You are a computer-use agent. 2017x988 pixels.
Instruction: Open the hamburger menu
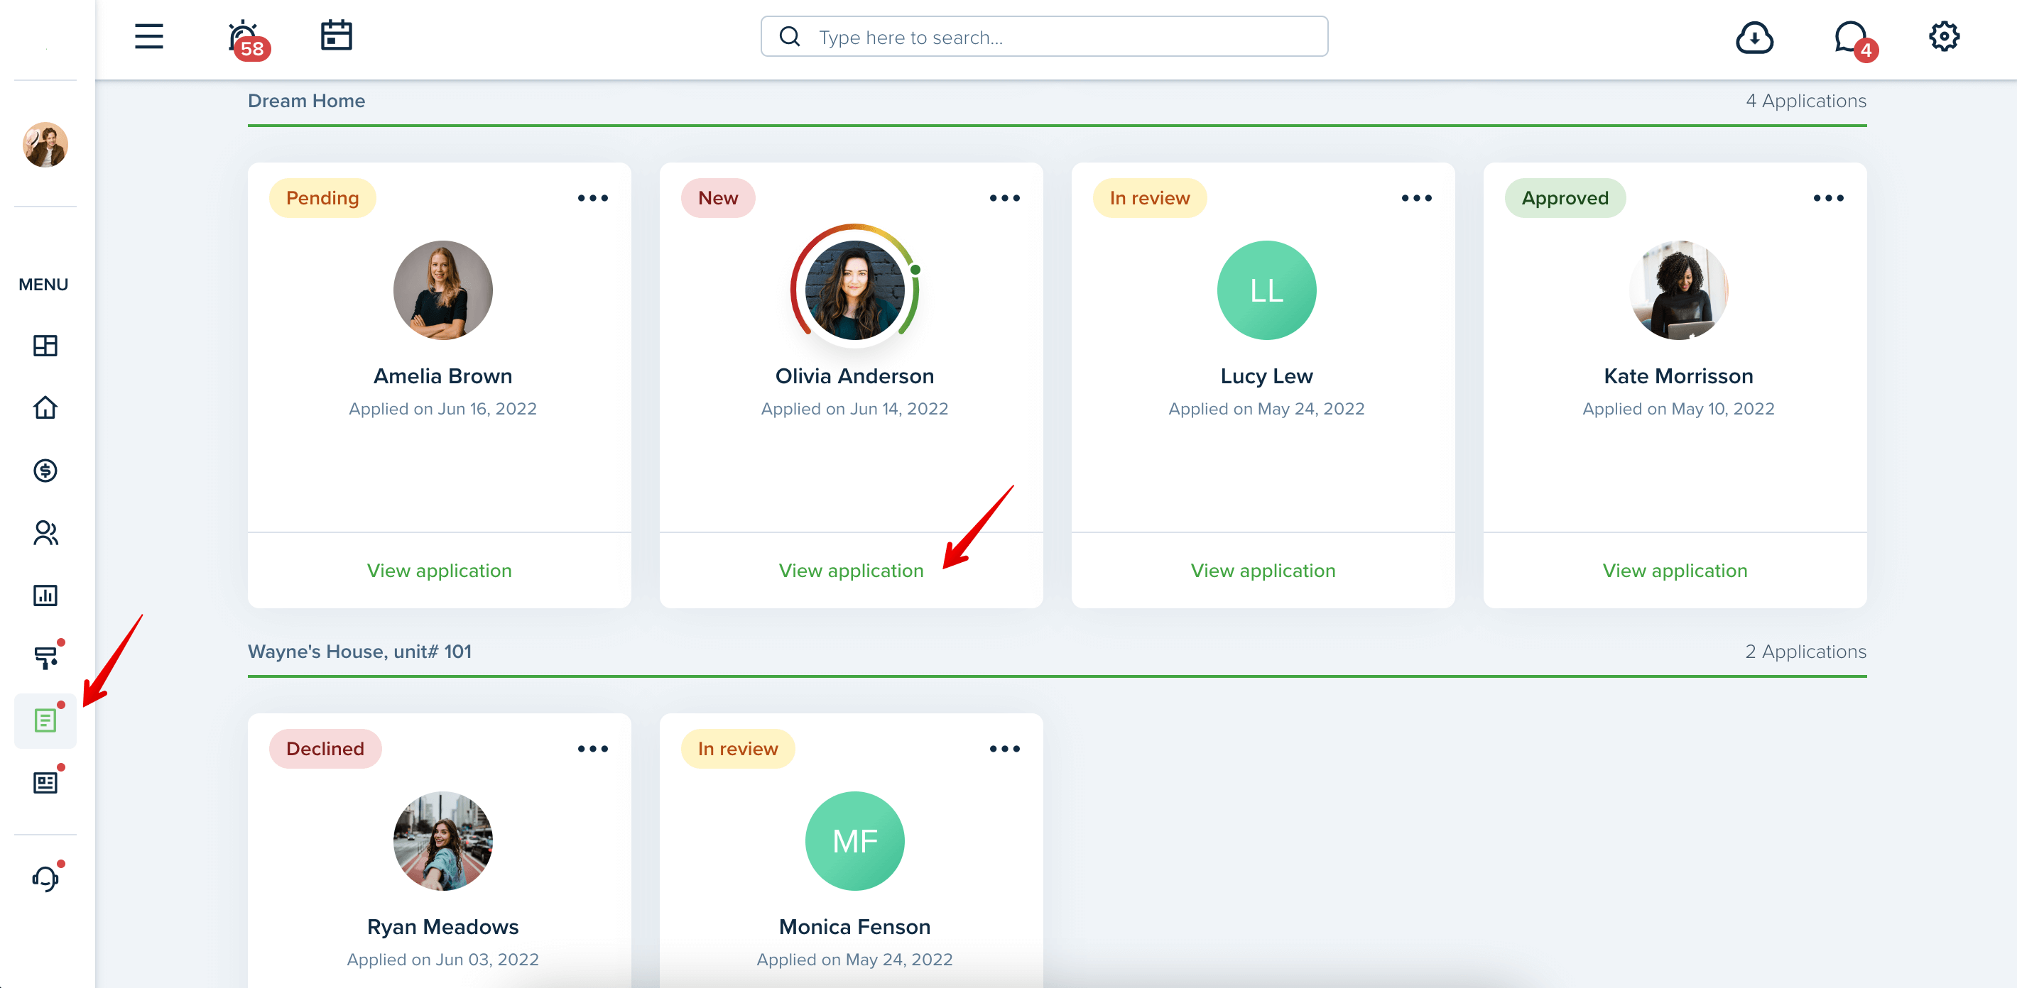tap(148, 37)
